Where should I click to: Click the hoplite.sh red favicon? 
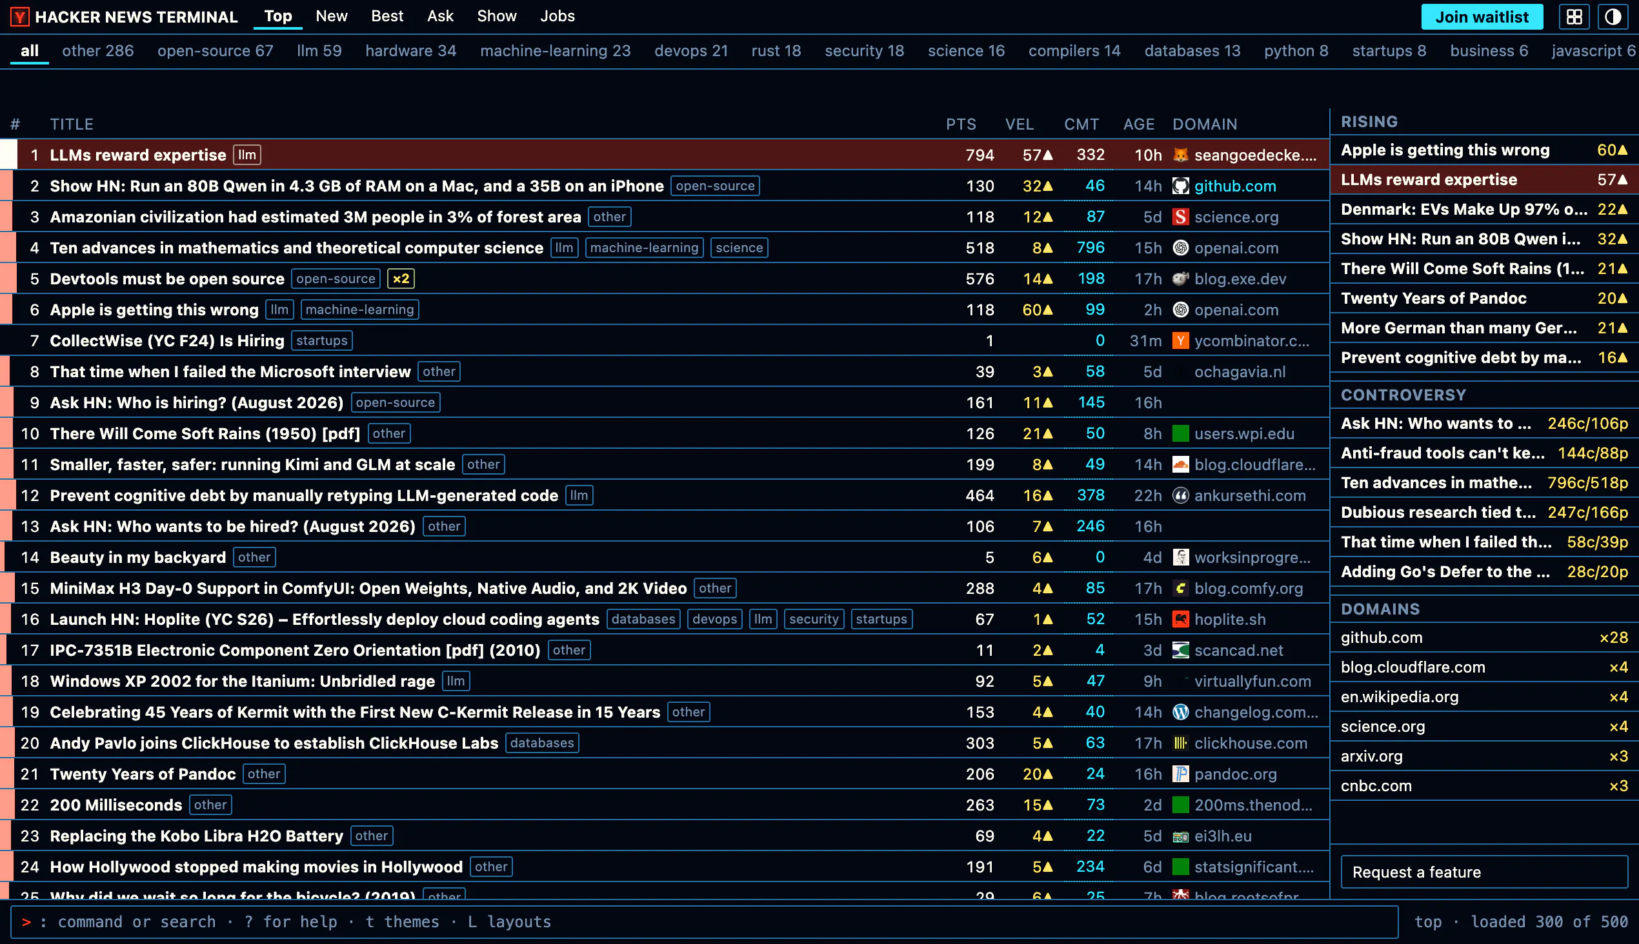pyautogui.click(x=1180, y=620)
